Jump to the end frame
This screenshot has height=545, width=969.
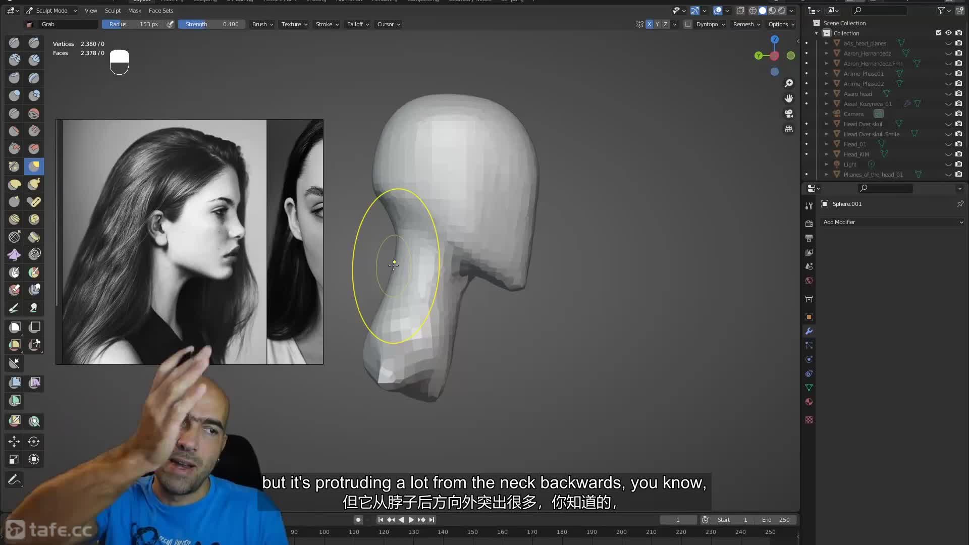point(432,520)
